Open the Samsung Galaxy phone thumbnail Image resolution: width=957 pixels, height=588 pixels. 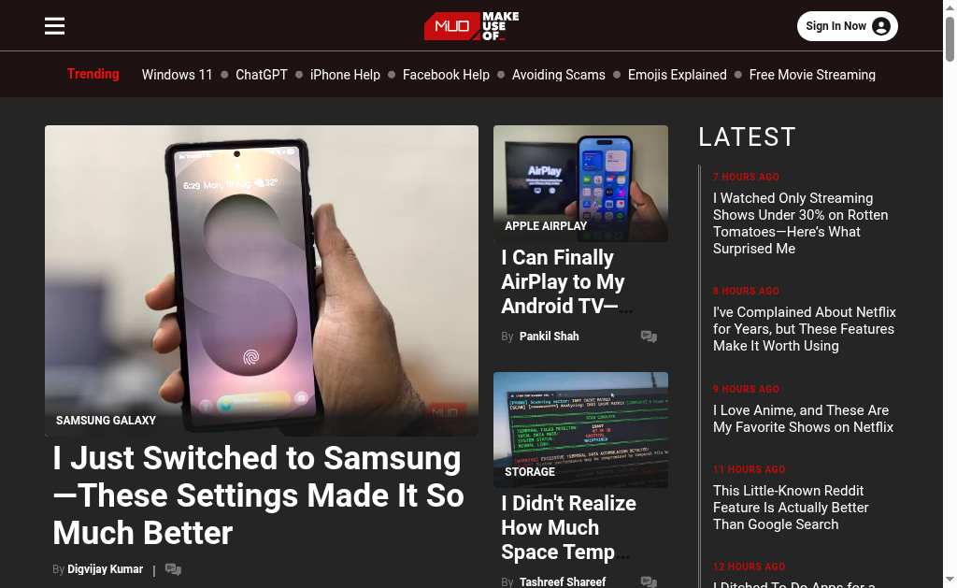pos(262,280)
